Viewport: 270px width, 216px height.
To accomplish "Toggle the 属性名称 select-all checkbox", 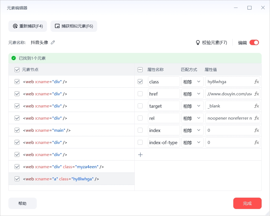I will point(140,70).
